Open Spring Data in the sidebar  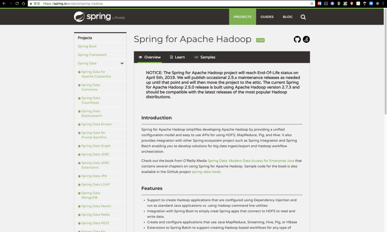pos(87,63)
